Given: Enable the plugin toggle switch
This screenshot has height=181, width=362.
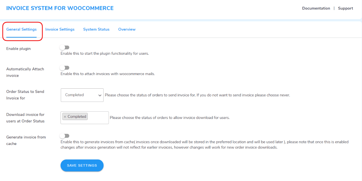Looking at the screenshot, I should coord(64,47).
